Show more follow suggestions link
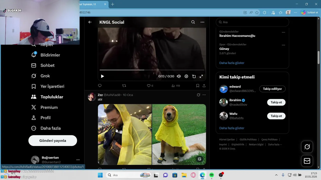 [x=232, y=128]
